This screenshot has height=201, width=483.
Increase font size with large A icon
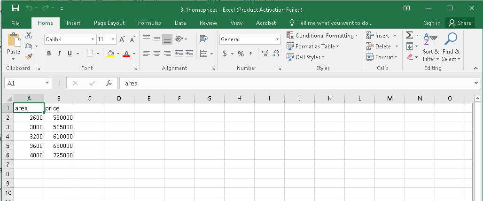[122, 39]
